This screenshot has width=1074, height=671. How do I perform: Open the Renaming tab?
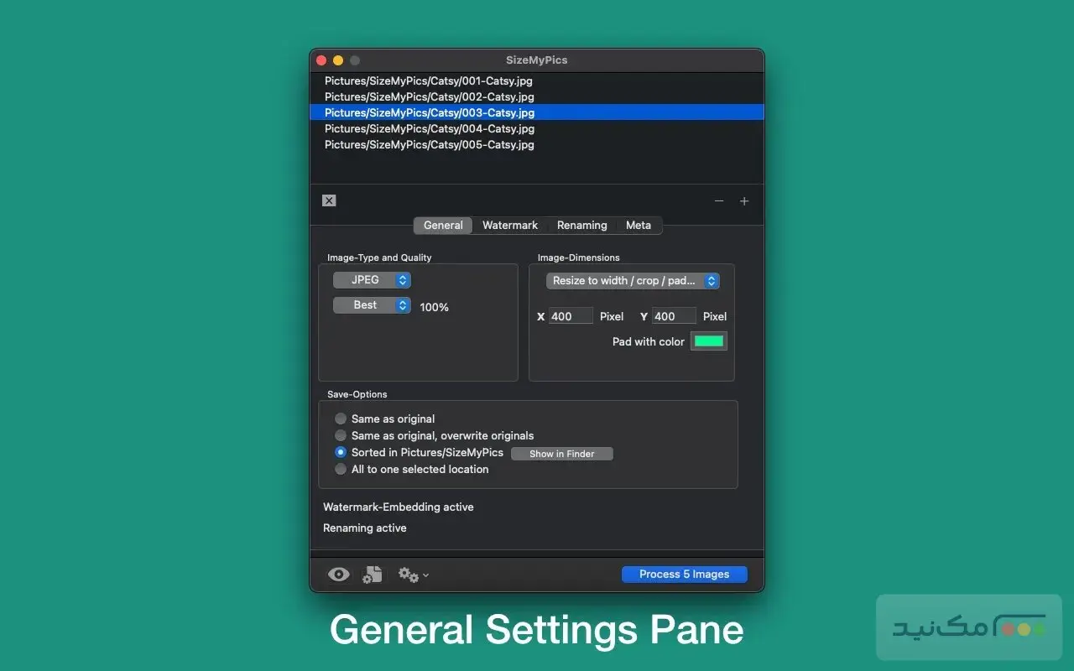pyautogui.click(x=581, y=225)
